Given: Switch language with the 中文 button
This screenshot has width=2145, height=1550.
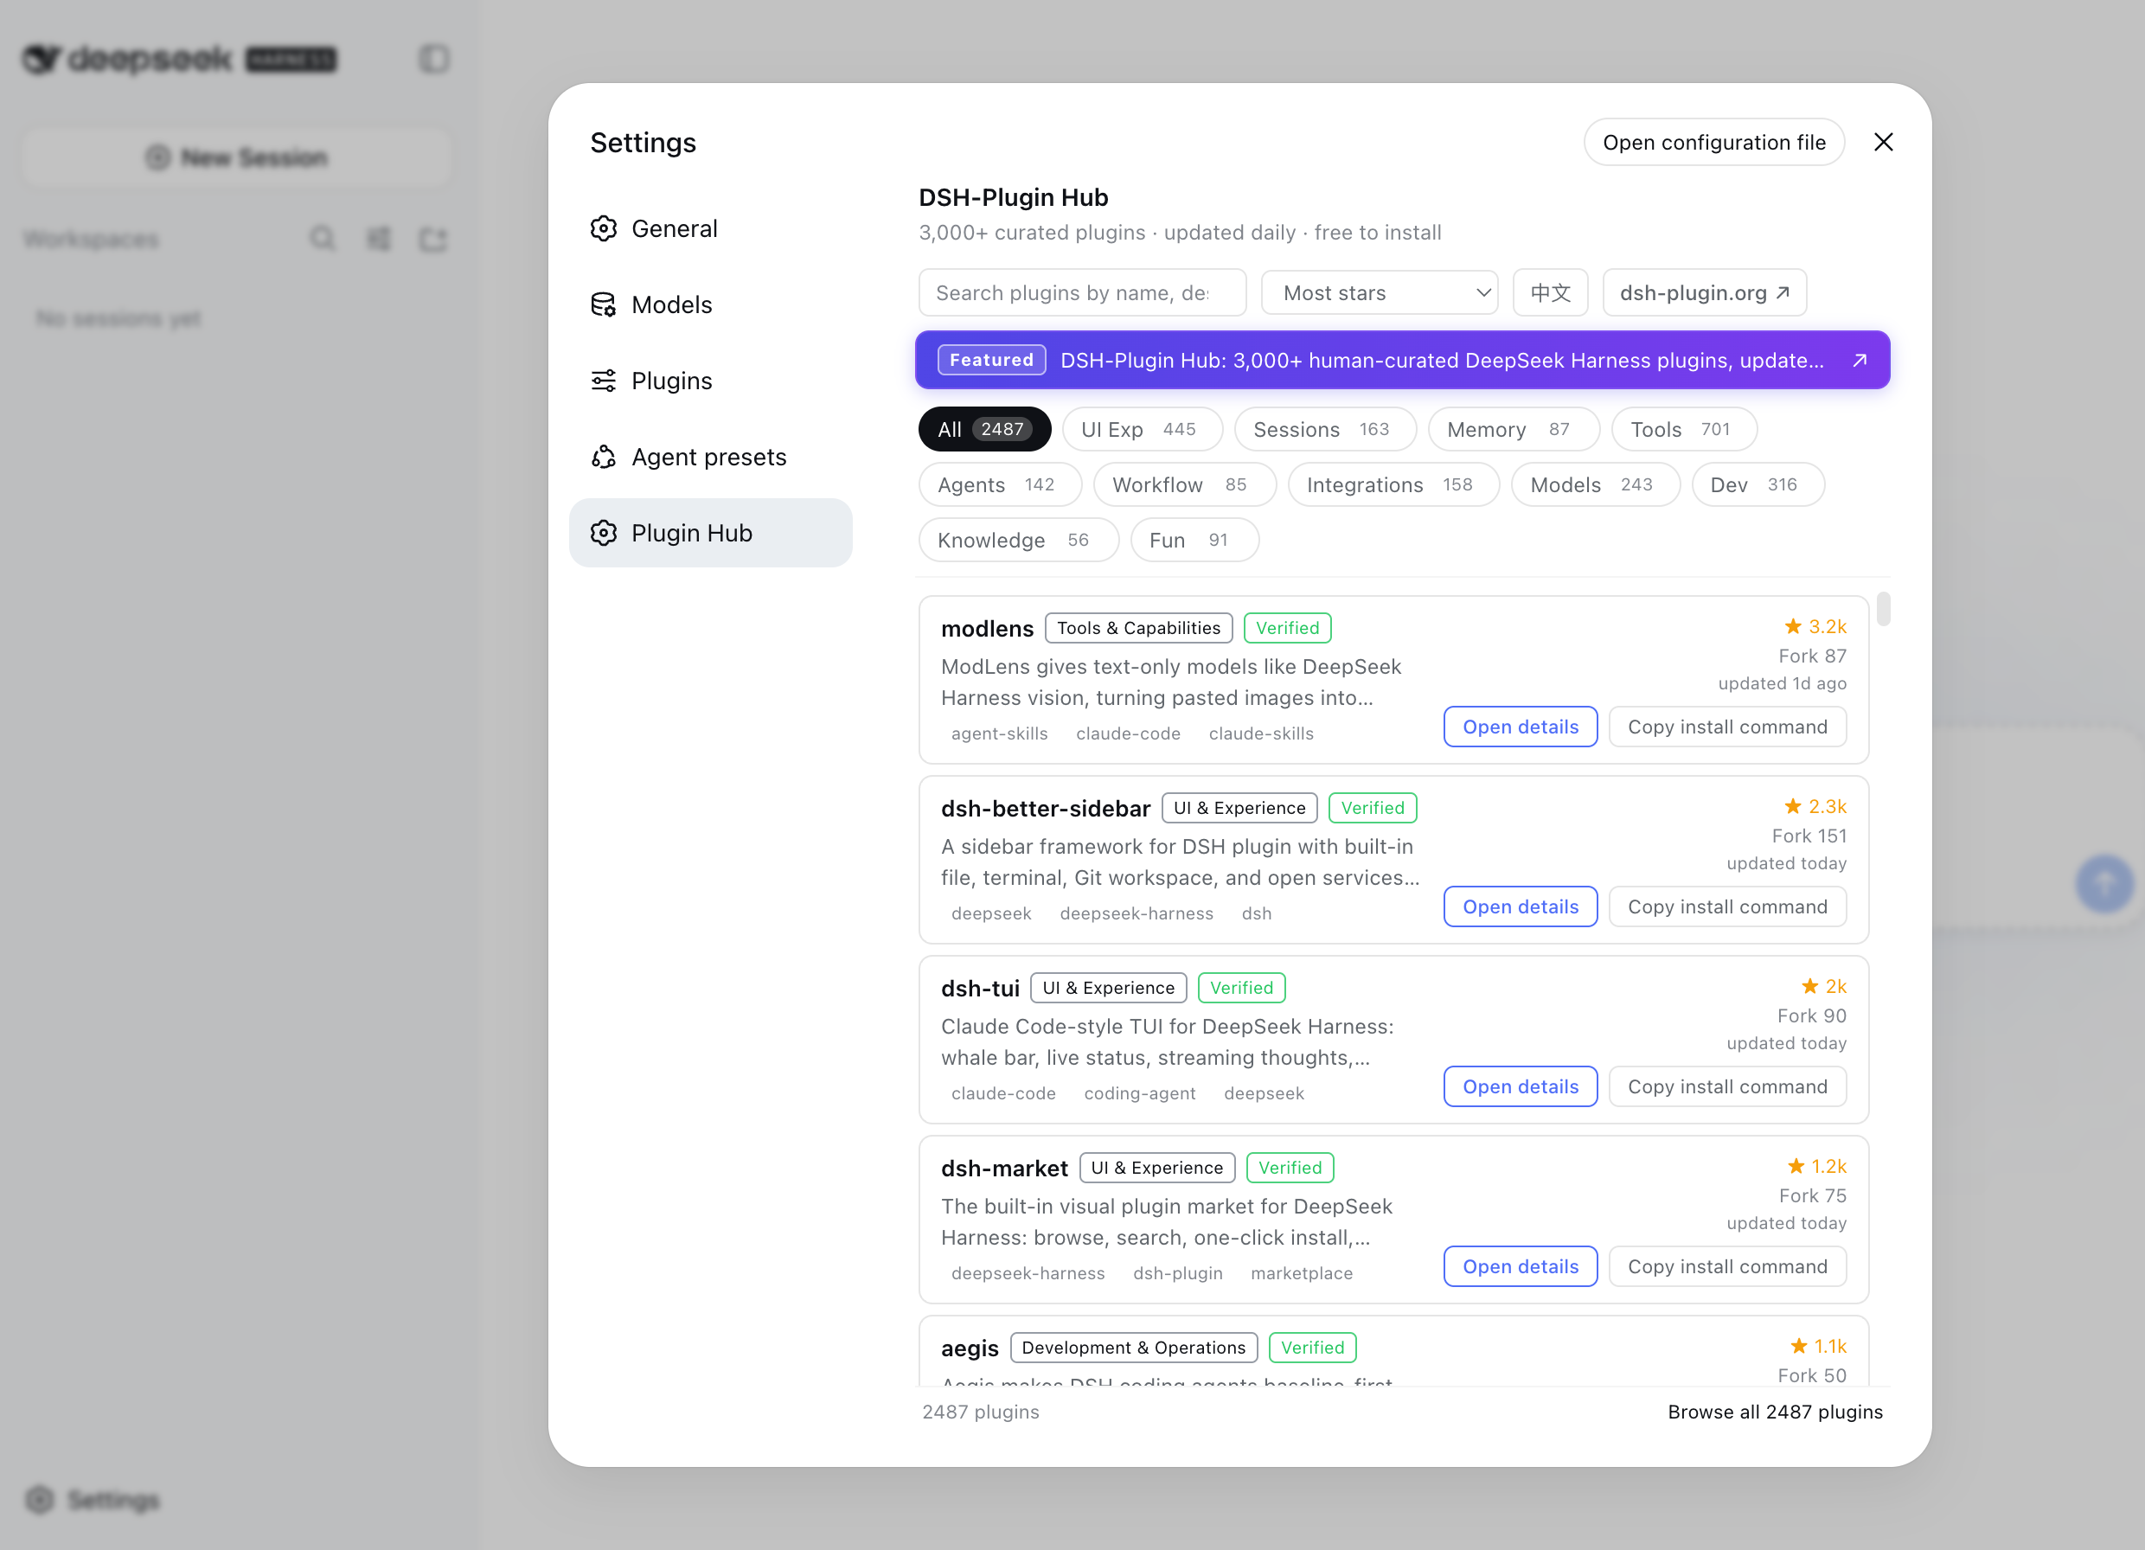Looking at the screenshot, I should [1550, 292].
